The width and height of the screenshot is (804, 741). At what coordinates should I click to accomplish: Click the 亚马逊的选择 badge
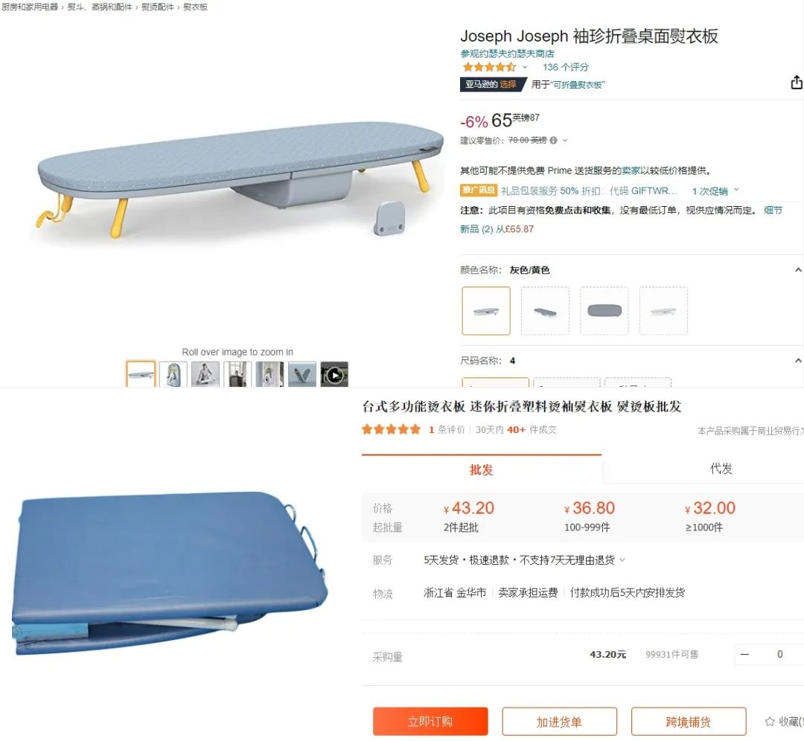(x=493, y=85)
